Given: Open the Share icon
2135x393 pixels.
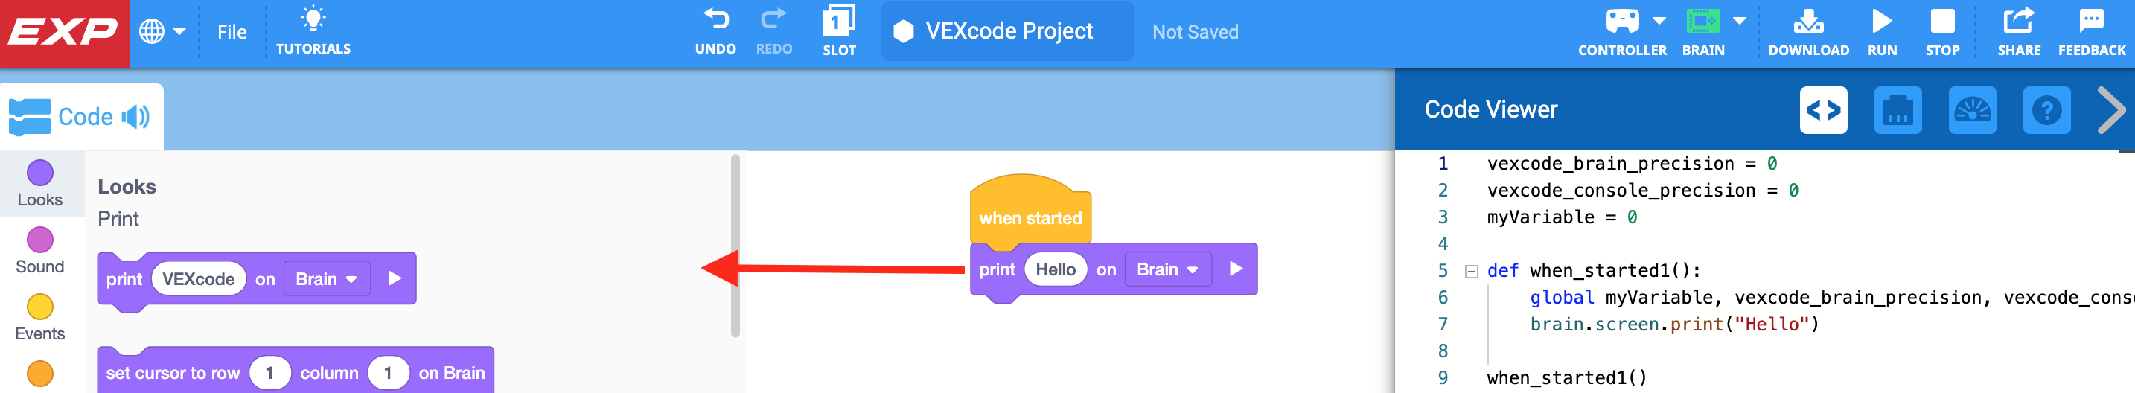Looking at the screenshot, I should 2018,22.
